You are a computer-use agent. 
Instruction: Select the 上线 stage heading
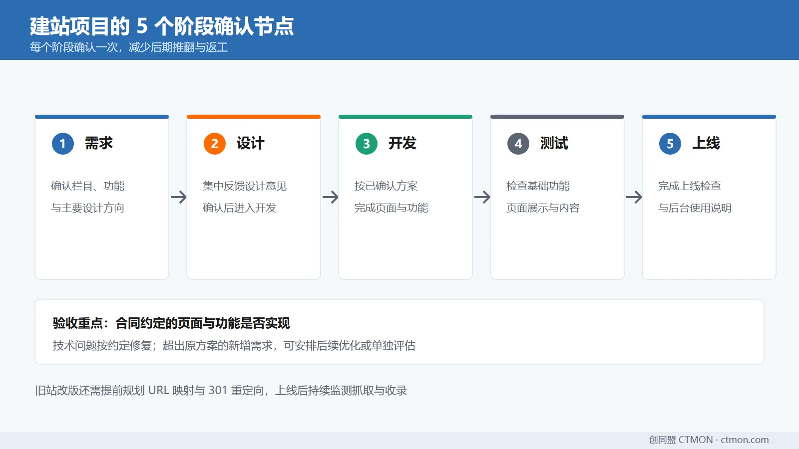(x=706, y=143)
